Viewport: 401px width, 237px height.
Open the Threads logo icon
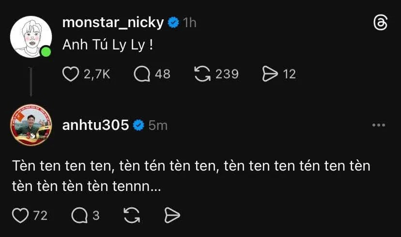pyautogui.click(x=381, y=23)
